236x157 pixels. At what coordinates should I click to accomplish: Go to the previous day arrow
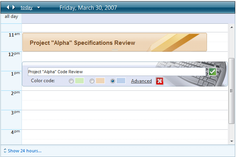8,7
